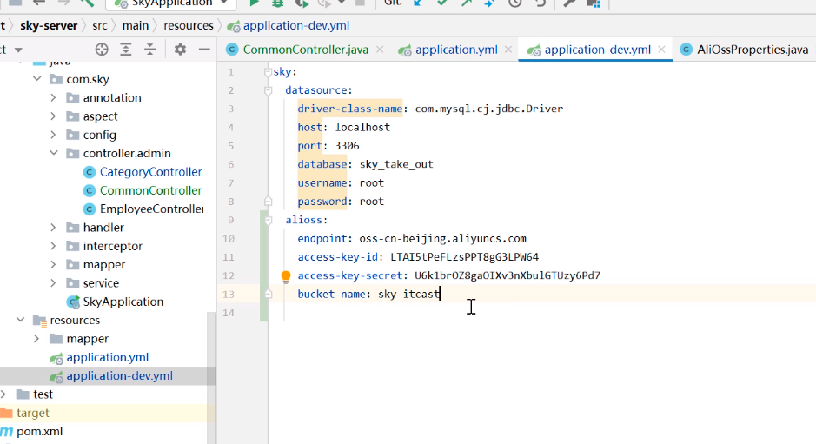Click src in the breadcrumb bar
This screenshot has height=444, width=816.
(100, 25)
